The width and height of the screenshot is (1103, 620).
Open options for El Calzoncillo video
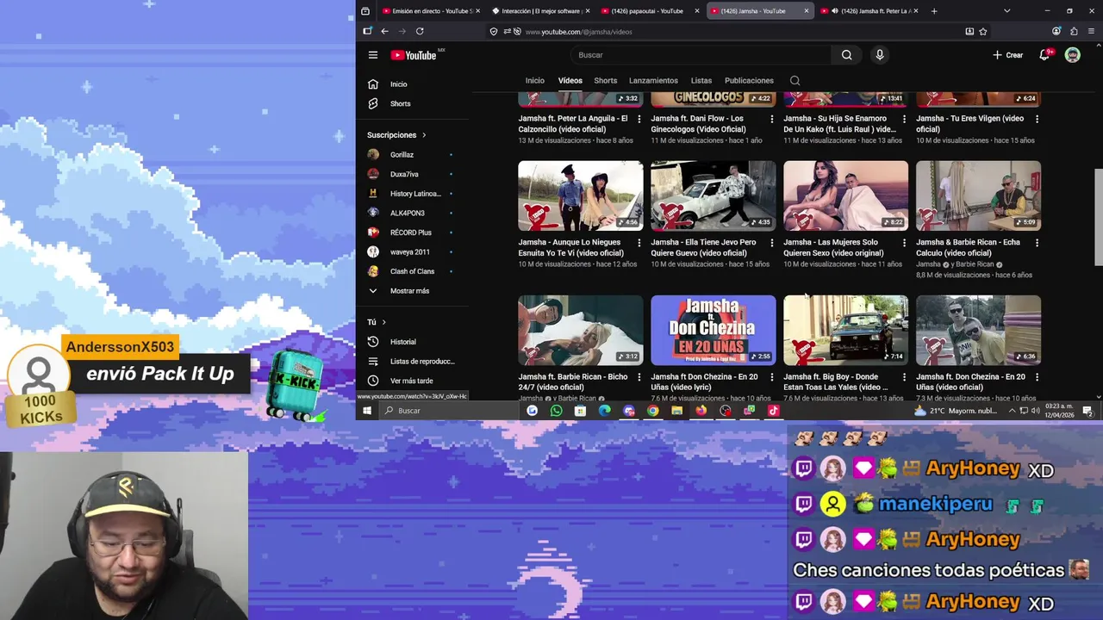coord(639,119)
